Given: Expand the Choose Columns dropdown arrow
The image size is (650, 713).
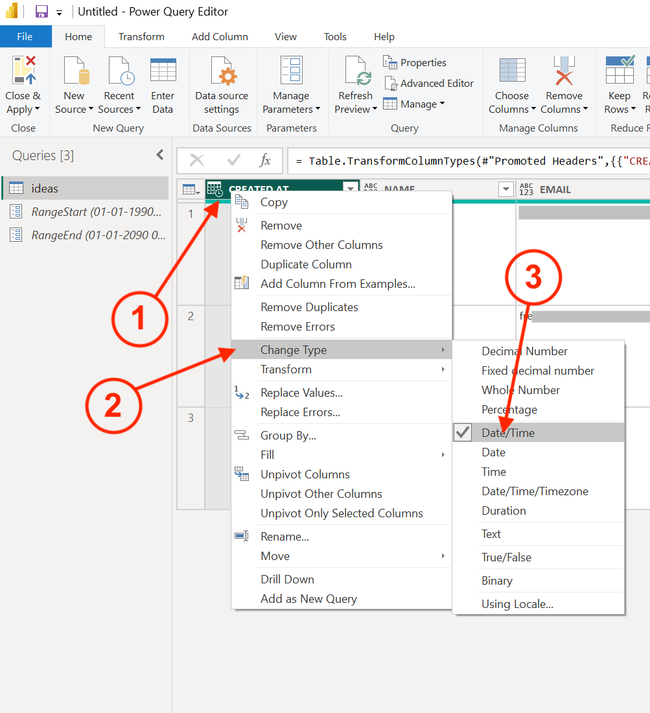Looking at the screenshot, I should 533,110.
